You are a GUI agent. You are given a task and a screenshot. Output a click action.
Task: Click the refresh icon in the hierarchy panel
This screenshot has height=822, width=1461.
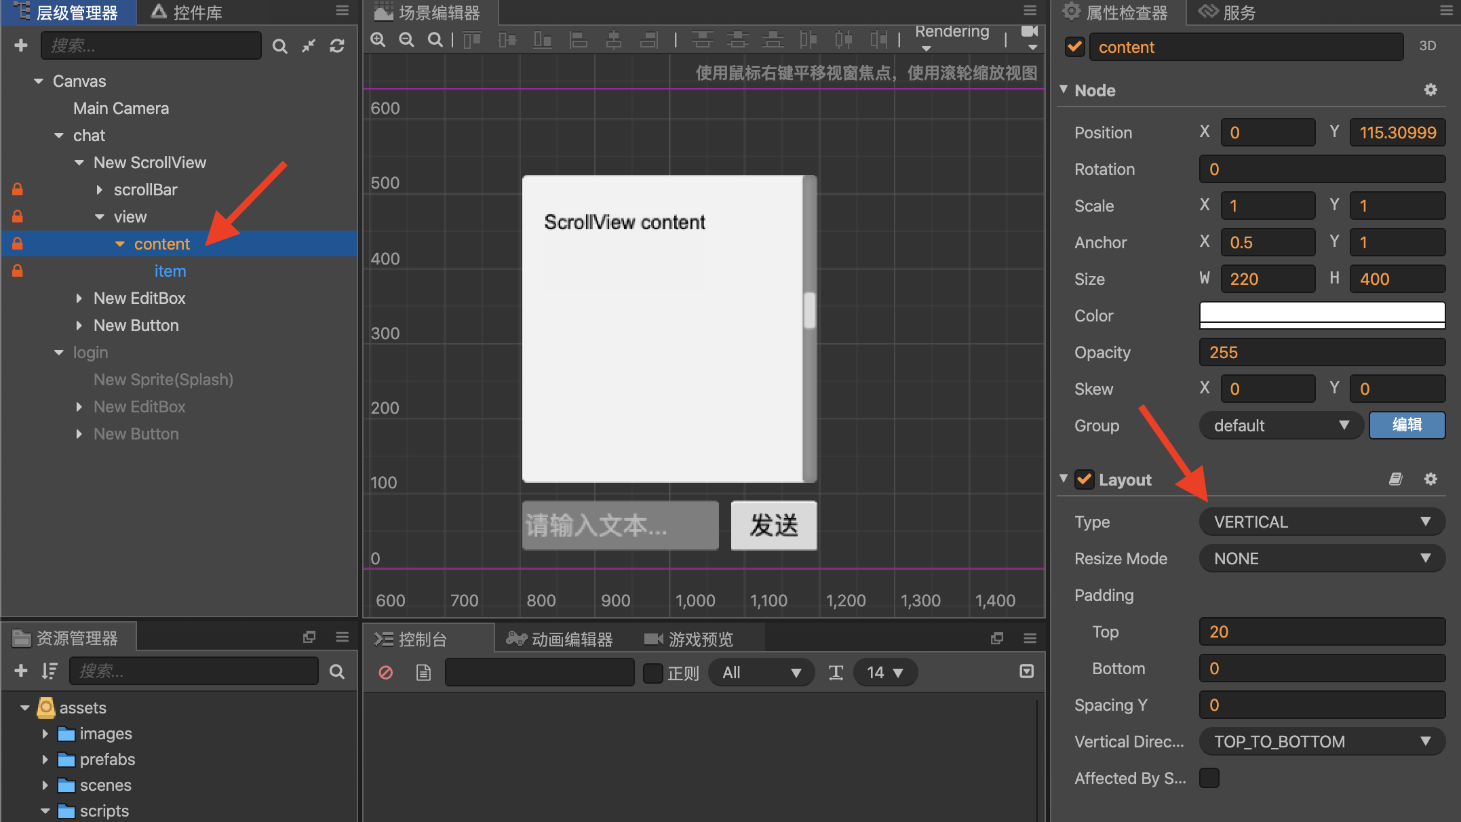[337, 45]
